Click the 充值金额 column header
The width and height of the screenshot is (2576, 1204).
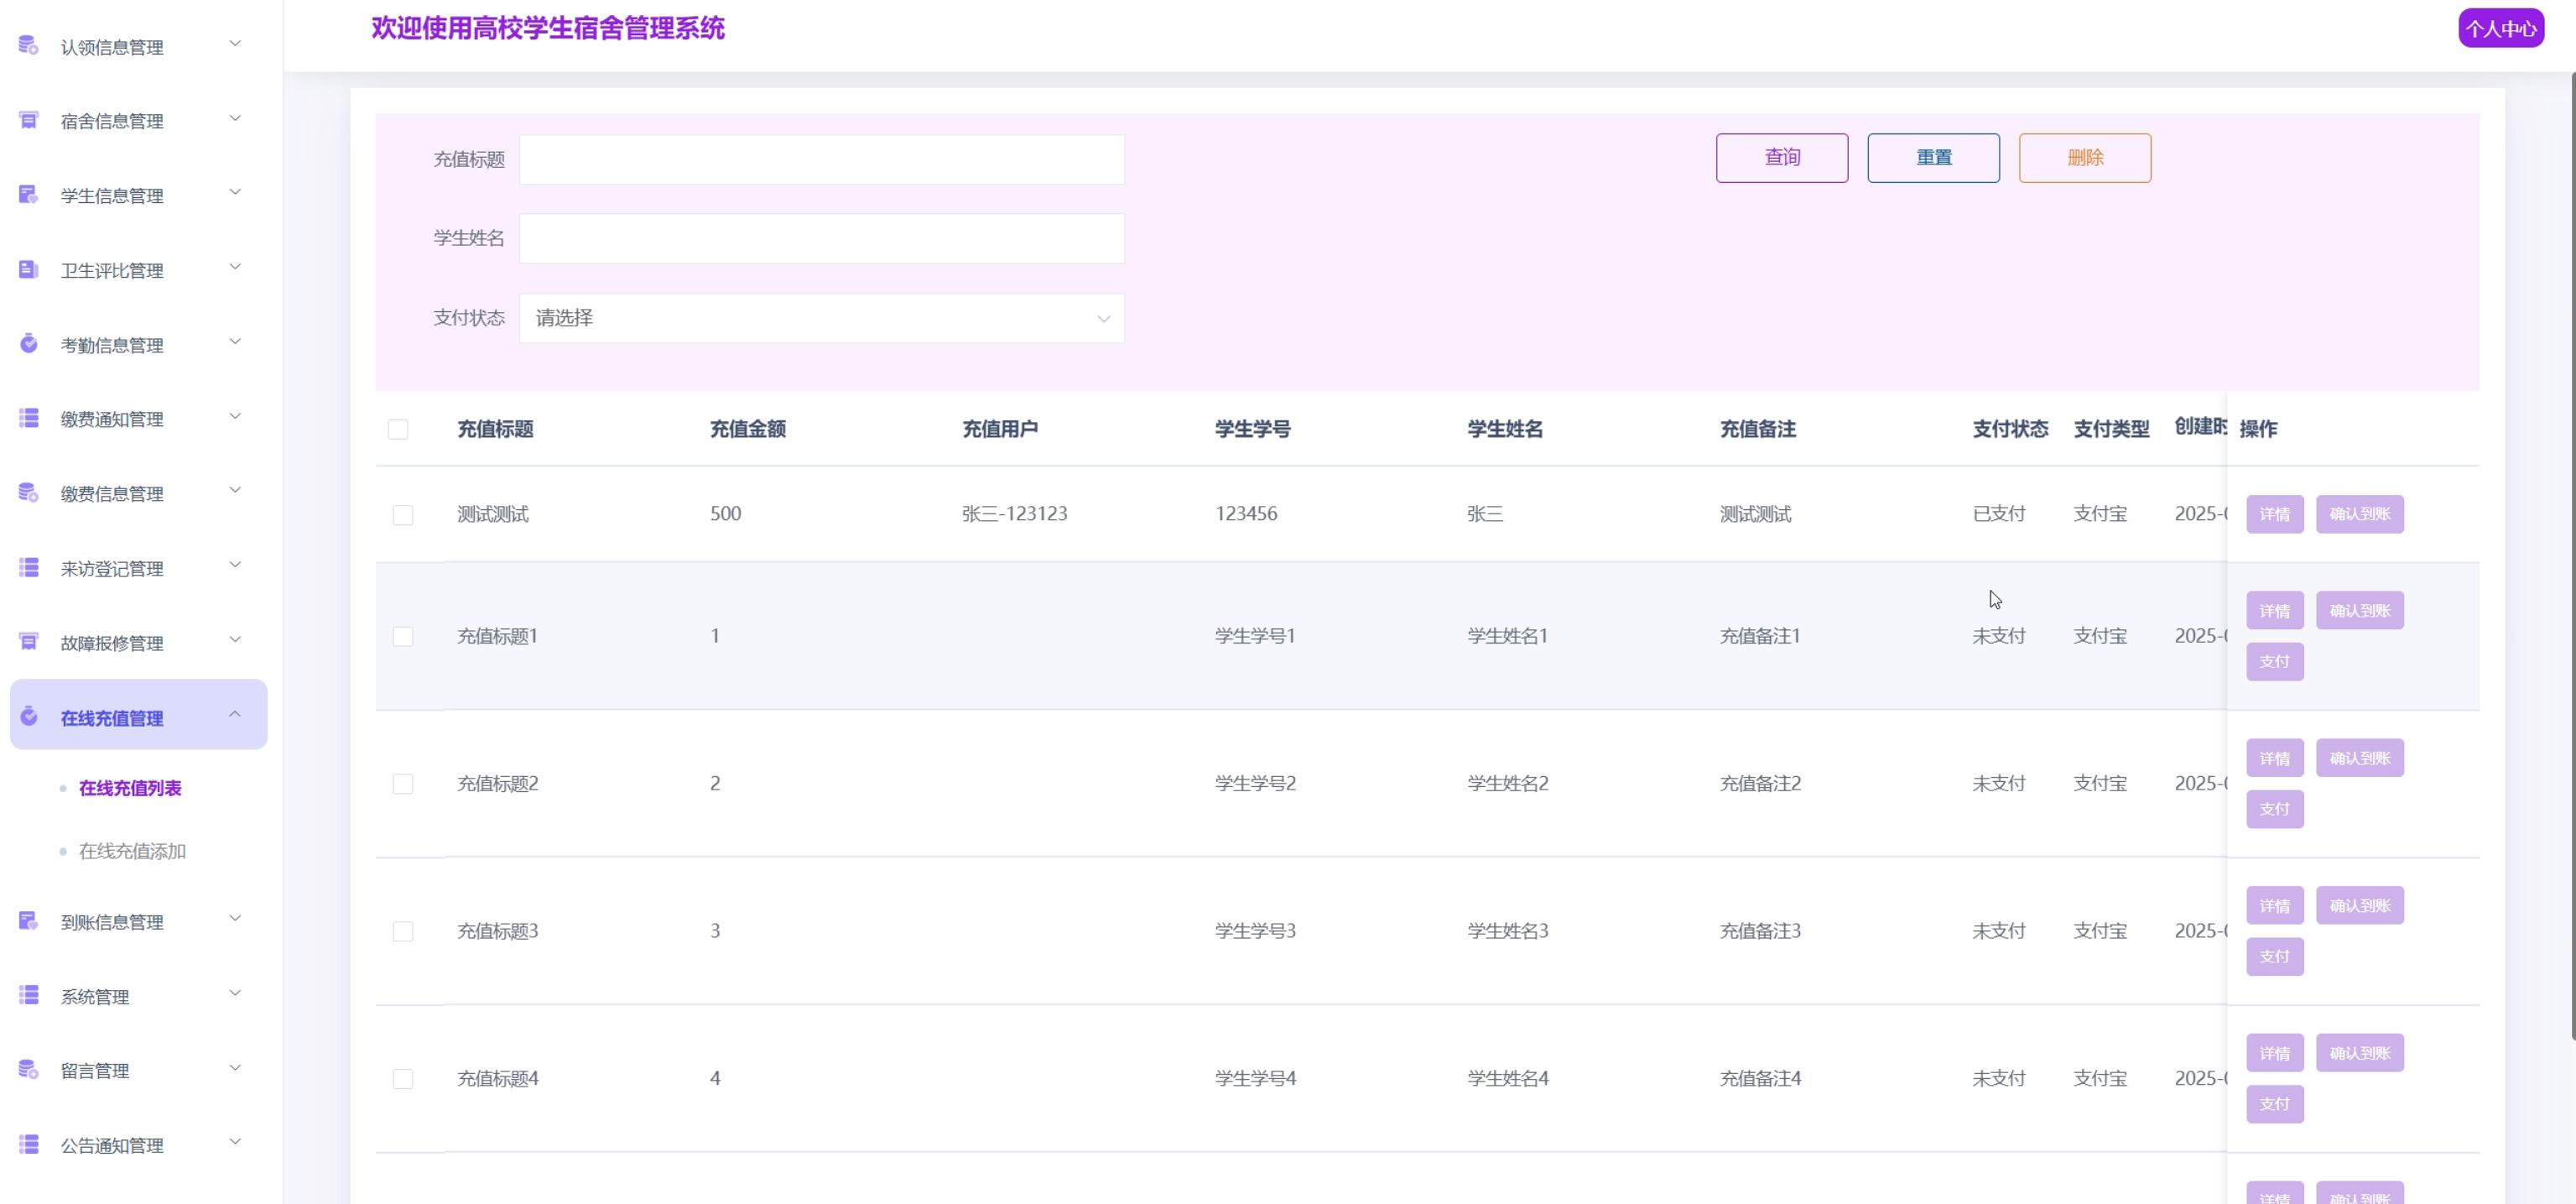click(x=747, y=429)
